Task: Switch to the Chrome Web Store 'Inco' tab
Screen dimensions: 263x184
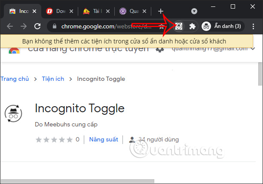Action: [22, 11]
